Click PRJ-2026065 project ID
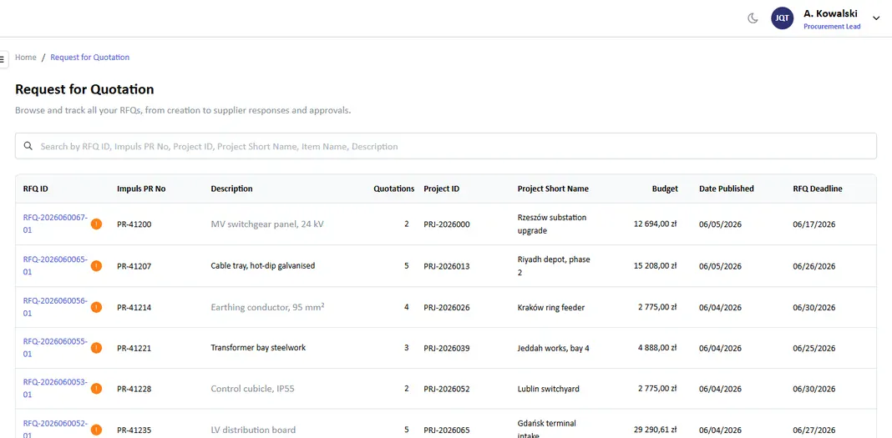This screenshot has height=438, width=892. [x=447, y=430]
